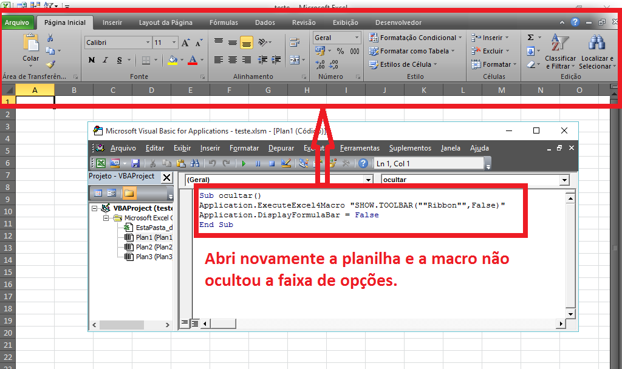This screenshot has height=369, width=622.
Task: Open the Arquivo tab in Excel
Action: [x=16, y=22]
